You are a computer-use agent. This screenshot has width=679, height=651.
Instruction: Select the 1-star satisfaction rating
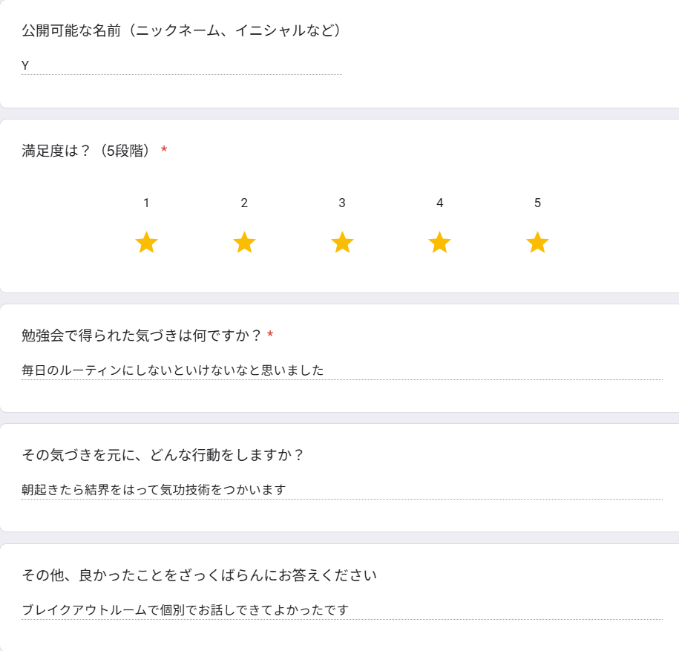[x=146, y=243]
